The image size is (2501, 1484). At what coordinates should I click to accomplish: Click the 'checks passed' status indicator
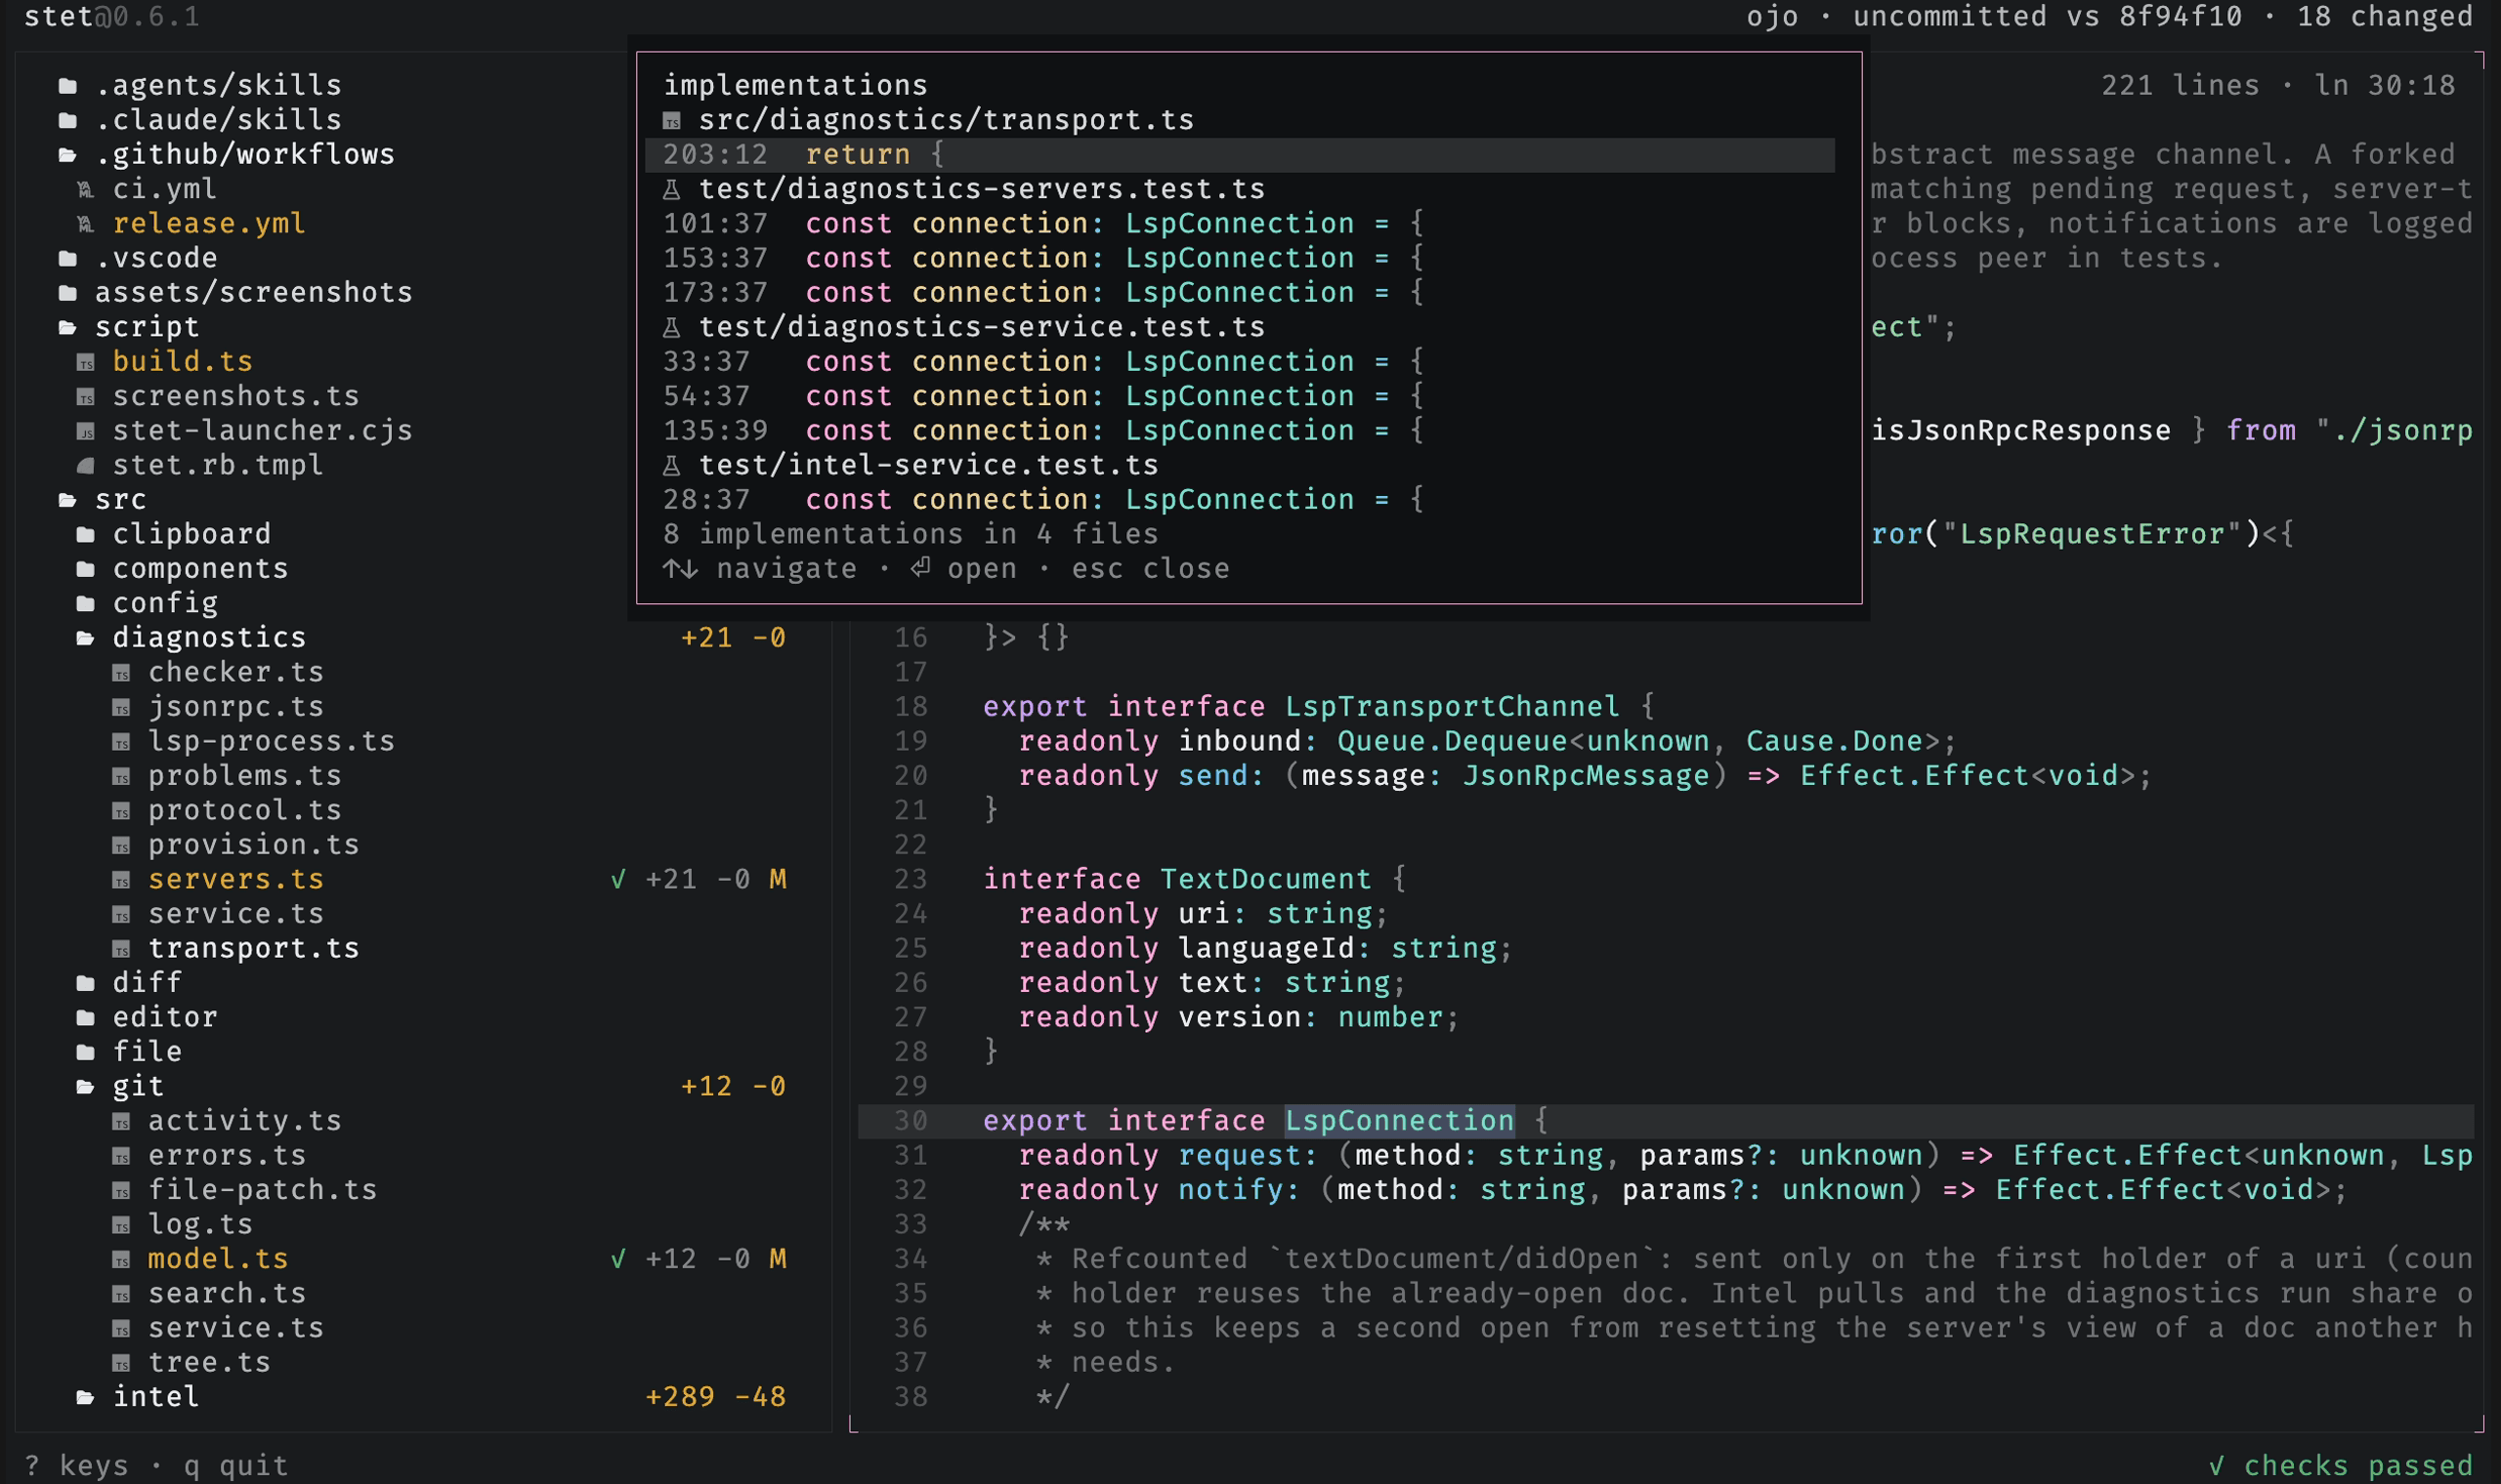point(2342,1466)
